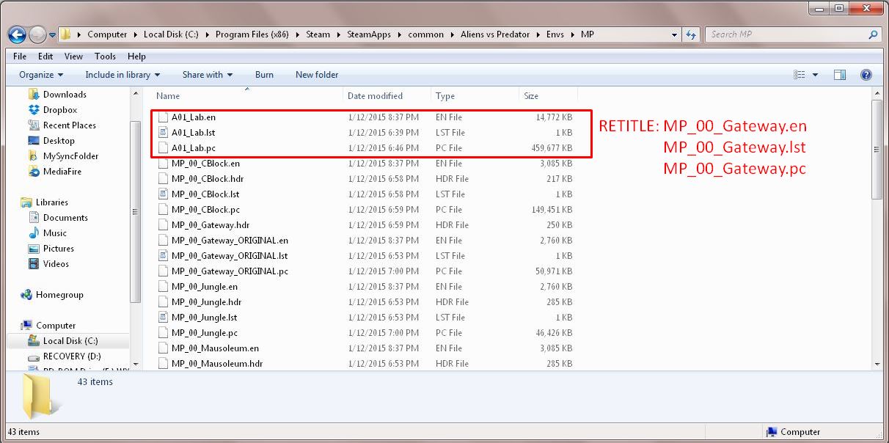Screen dimensions: 889x443
Task: Select RECOVERY (D:) drive in sidebar
Action: point(72,356)
